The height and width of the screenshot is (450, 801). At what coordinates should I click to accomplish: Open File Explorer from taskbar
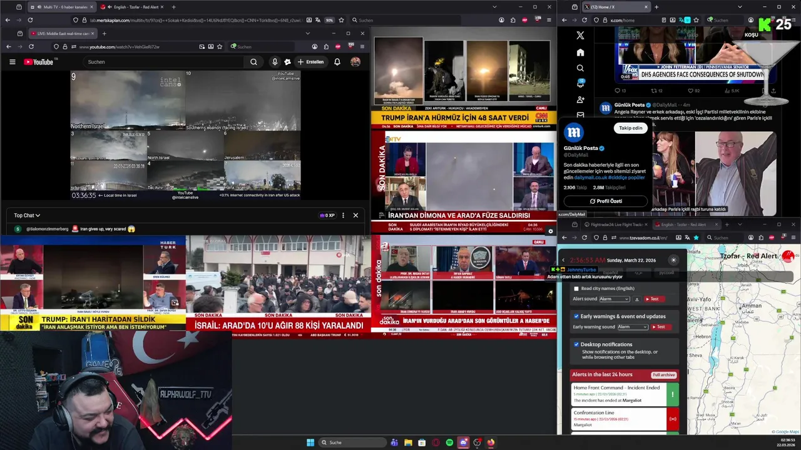coord(408,442)
